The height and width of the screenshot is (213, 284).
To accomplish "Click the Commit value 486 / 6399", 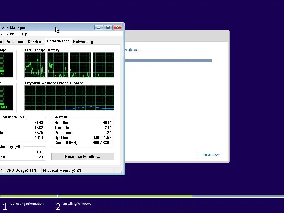I will 102,143.
